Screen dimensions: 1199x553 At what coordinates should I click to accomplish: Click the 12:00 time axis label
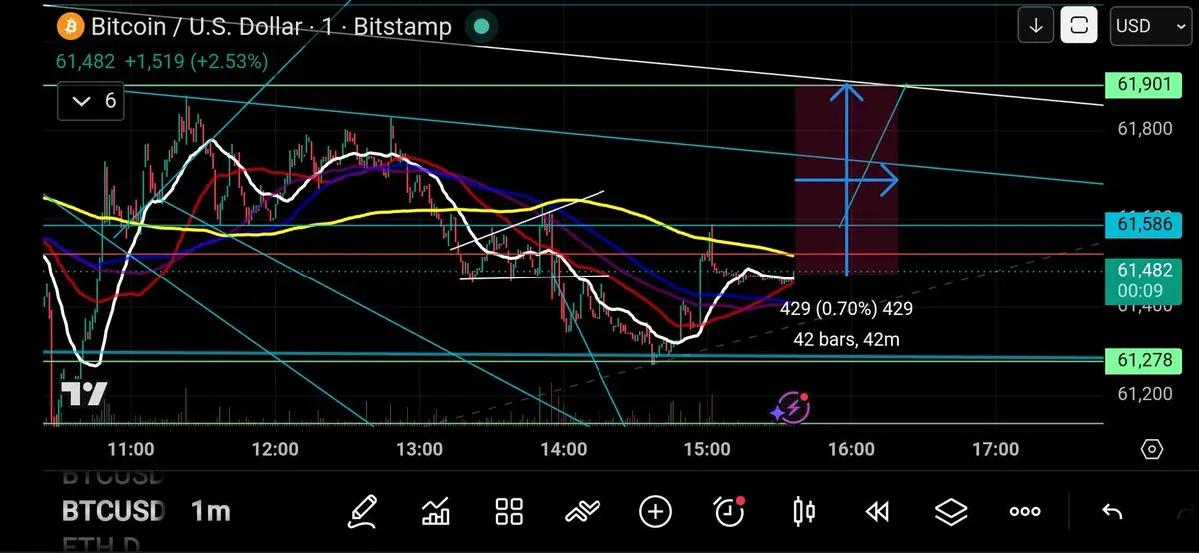(x=275, y=450)
